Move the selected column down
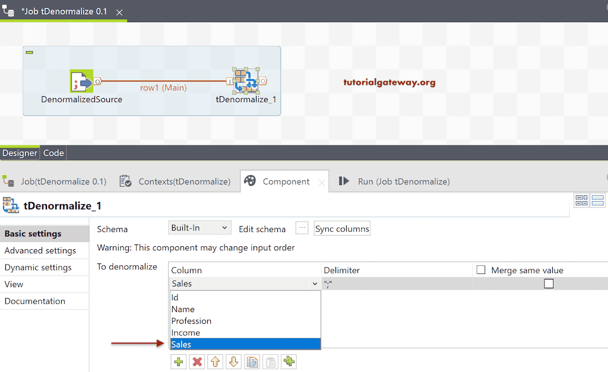This screenshot has height=372, width=608. tap(233, 361)
